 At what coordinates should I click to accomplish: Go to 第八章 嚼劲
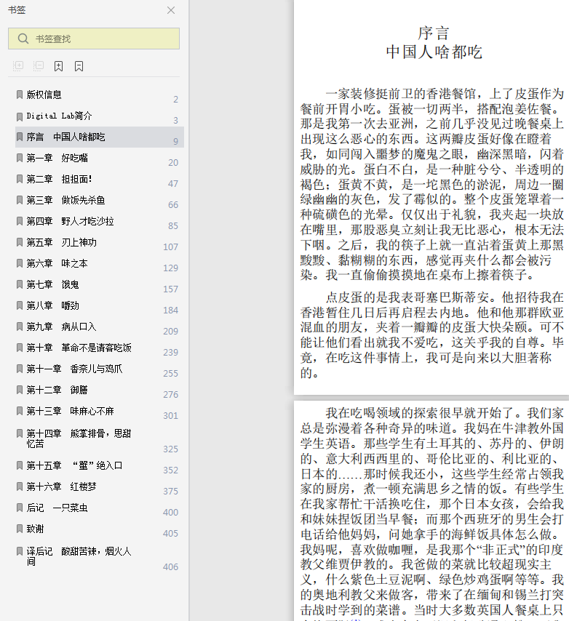point(52,305)
